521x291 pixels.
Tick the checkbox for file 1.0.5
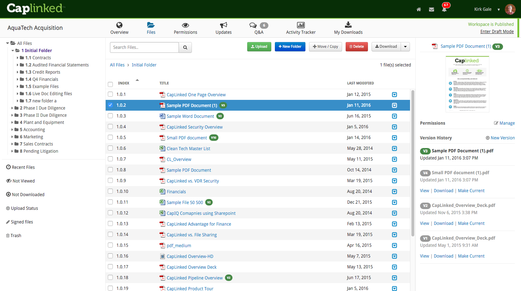click(110, 138)
